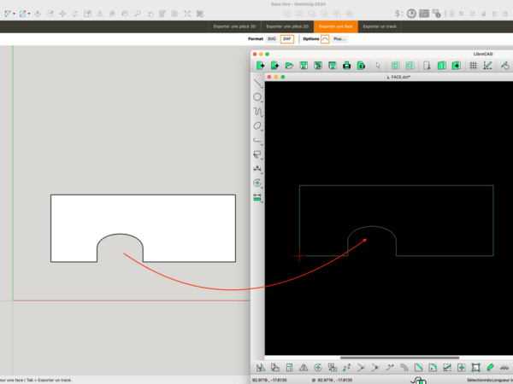Select DXF export format
This screenshot has width=513, height=384.
point(287,39)
